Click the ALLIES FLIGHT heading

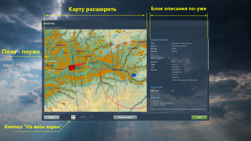[157, 87]
